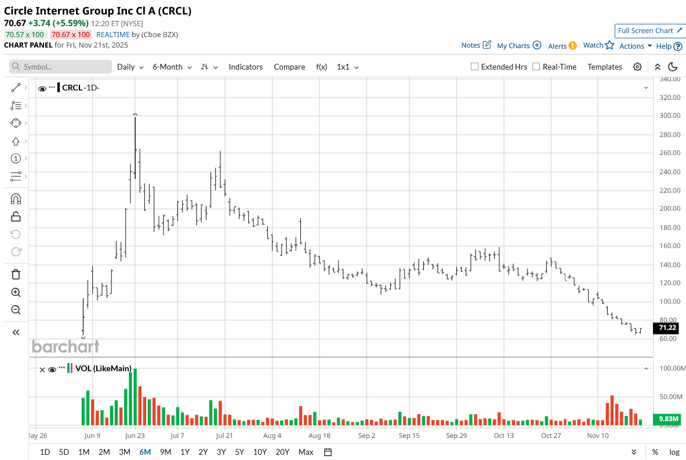This screenshot has width=686, height=460.
Task: Collapse the main price pane
Action: [x=646, y=88]
